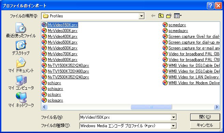Select file MyVideo400K.prx

[x=62, y=36]
